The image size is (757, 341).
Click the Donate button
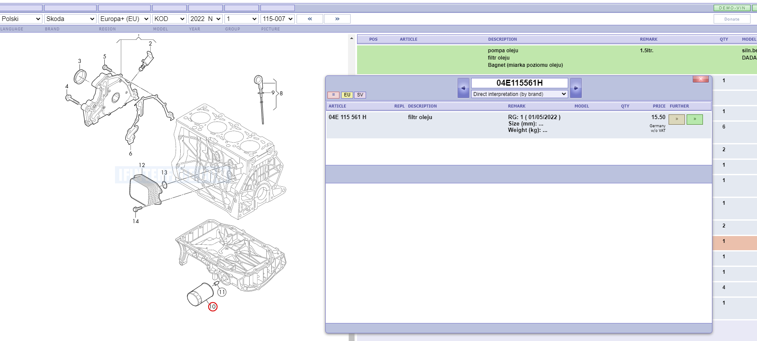pos(732,19)
